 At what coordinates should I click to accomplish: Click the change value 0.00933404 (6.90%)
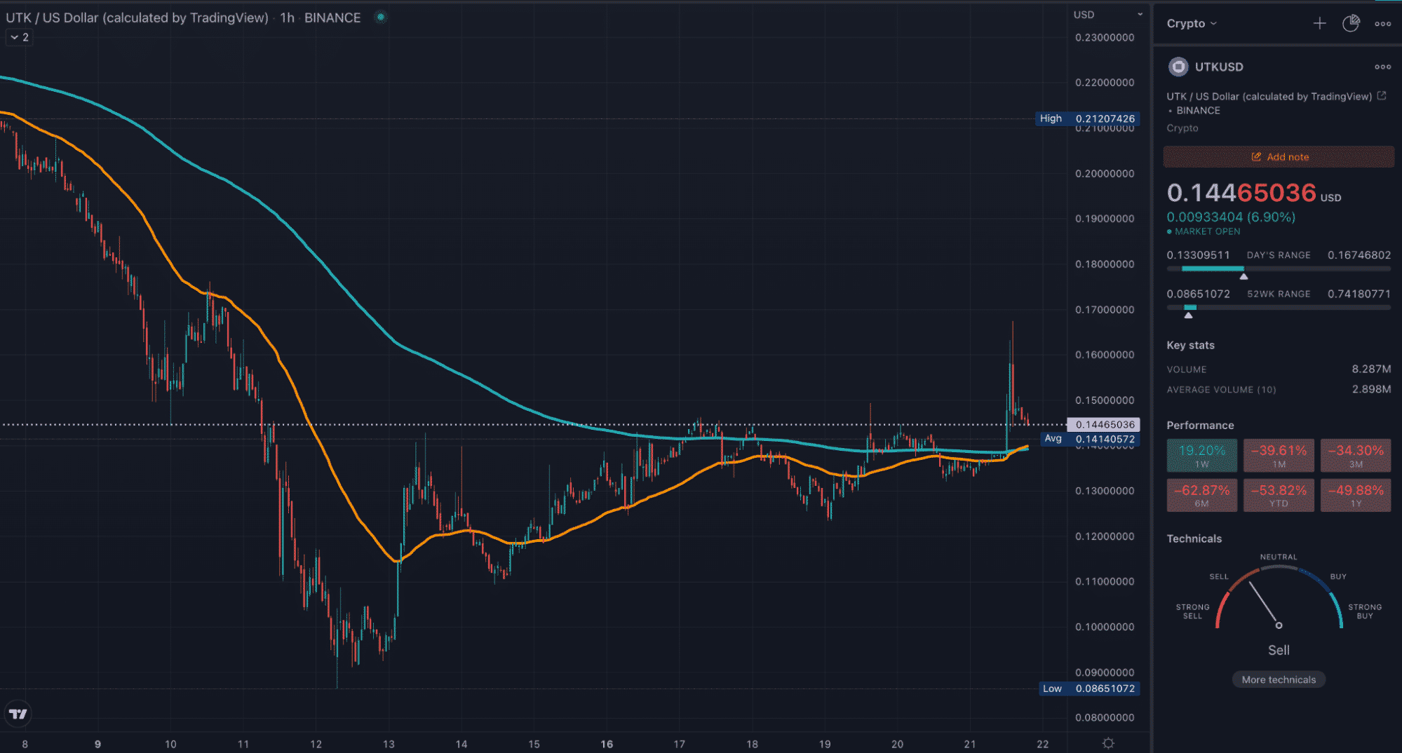(x=1231, y=217)
